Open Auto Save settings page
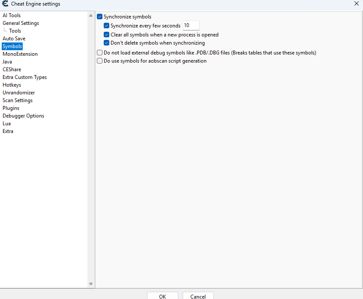Screen dimensions: 363x299 (x=14, y=39)
